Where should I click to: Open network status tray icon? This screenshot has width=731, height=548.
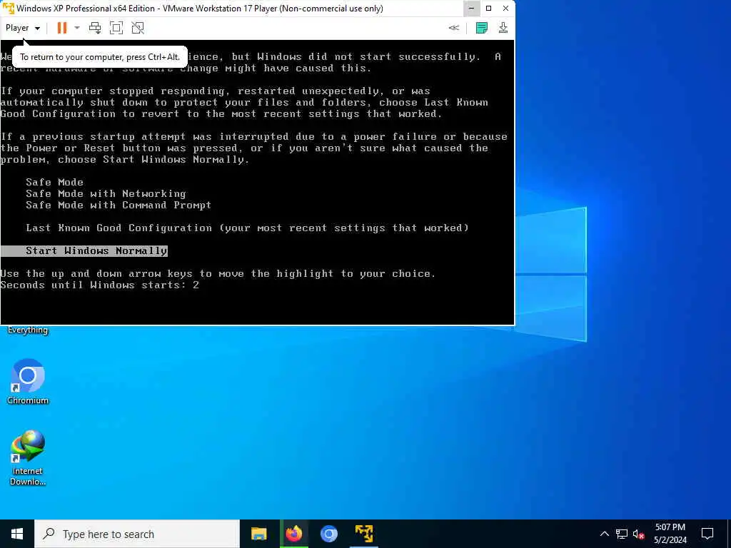click(x=622, y=534)
